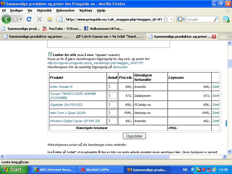
Task: Click the horizontal scrollbar thumb
Action: 87,156
